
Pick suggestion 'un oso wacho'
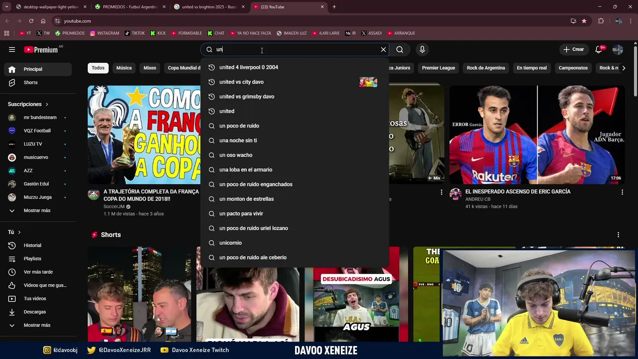pos(295,155)
